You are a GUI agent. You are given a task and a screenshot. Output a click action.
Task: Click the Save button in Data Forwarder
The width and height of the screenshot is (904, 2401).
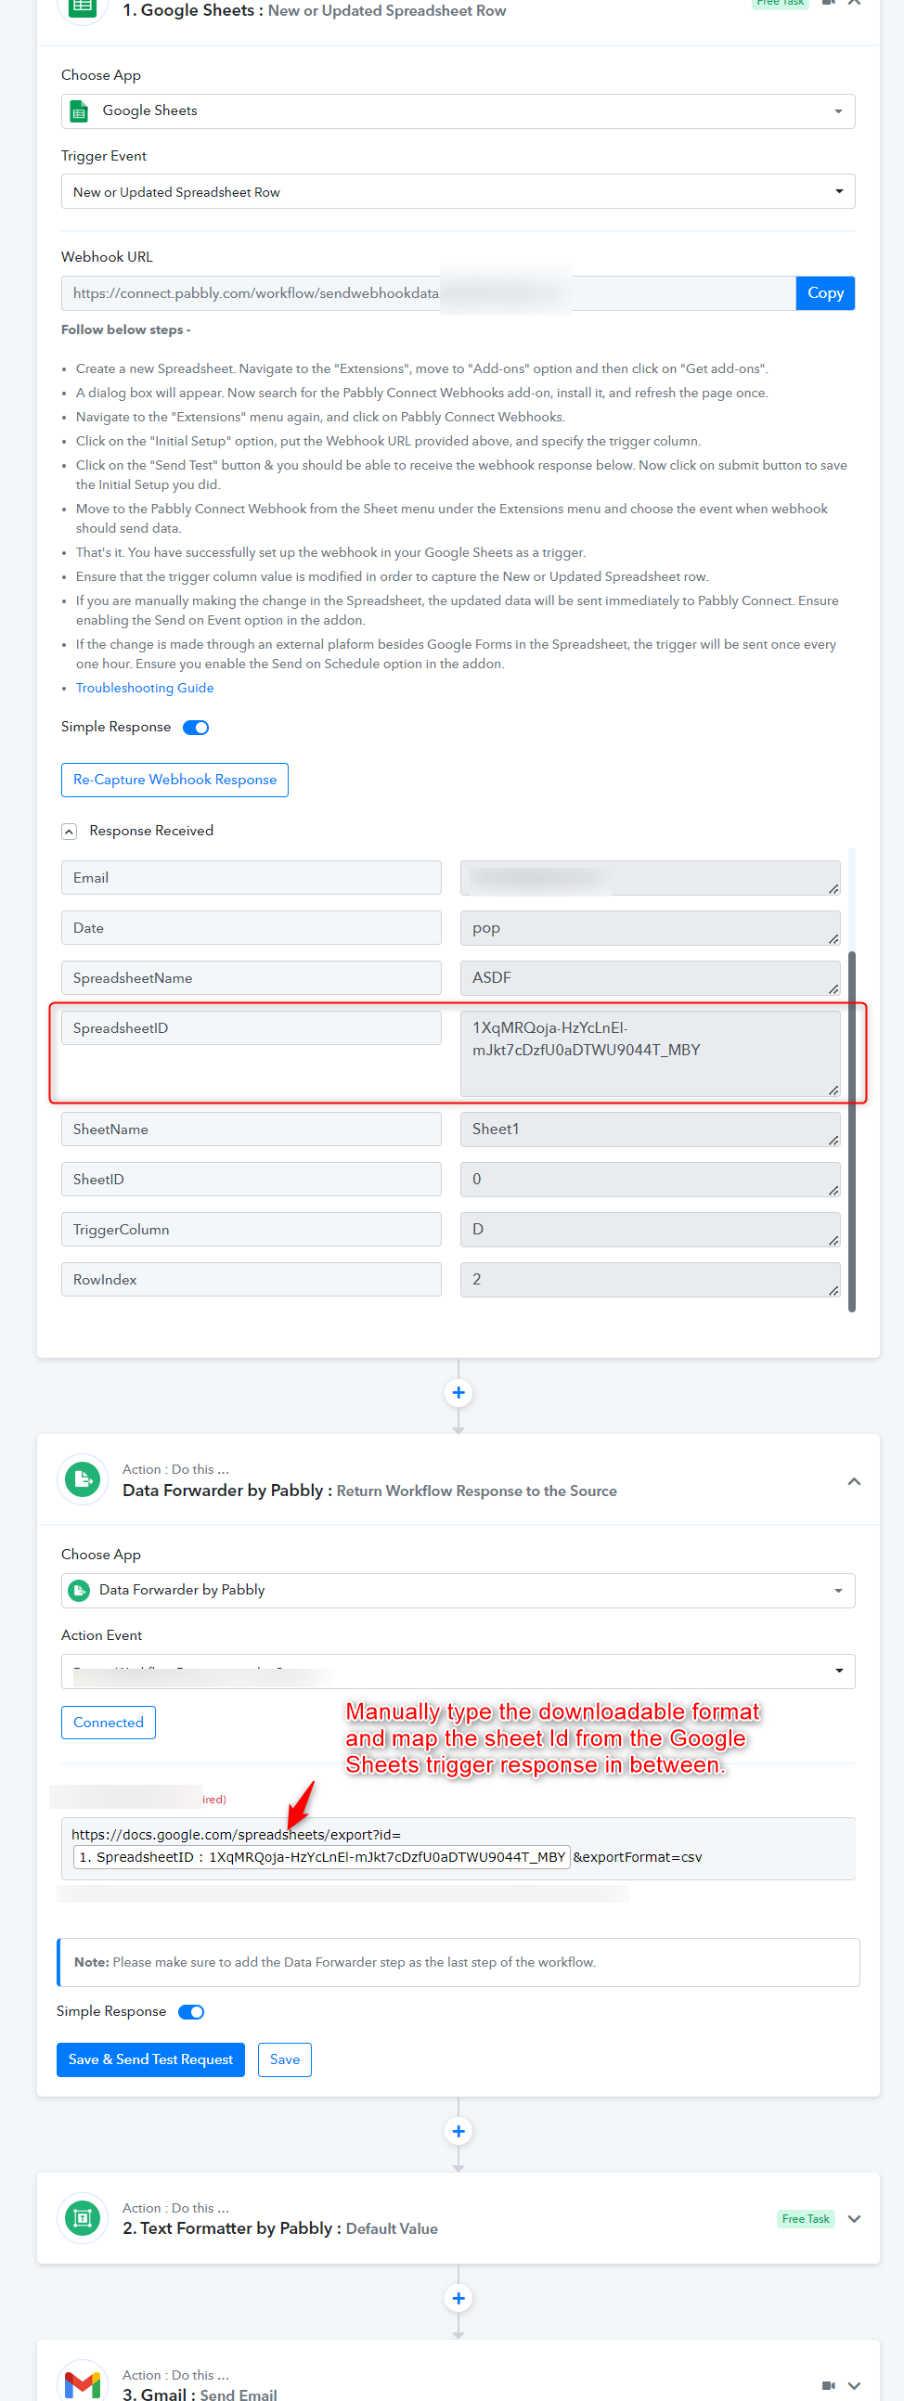pyautogui.click(x=285, y=2059)
